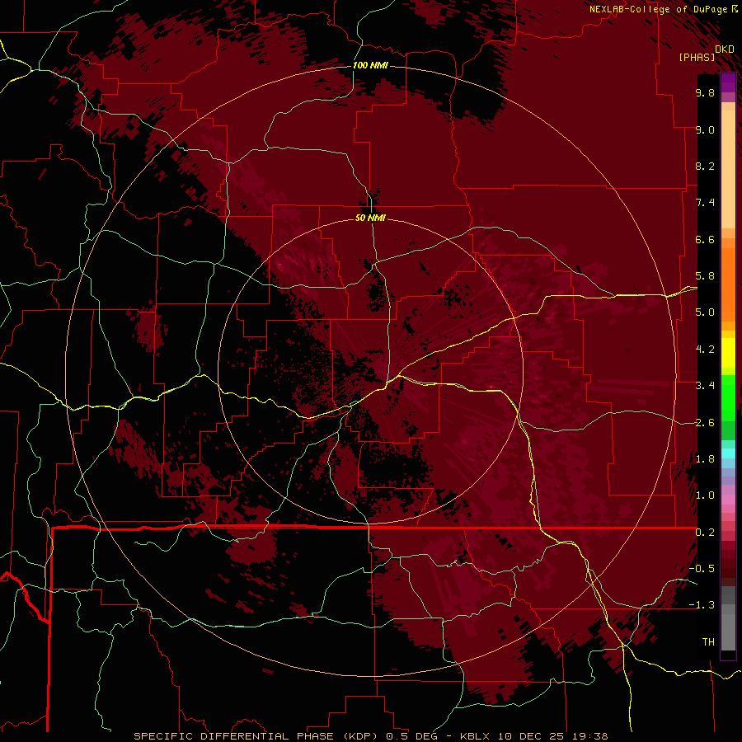This screenshot has width=742, height=742.
Task: Click the -1.3 scale value
Action: click(x=702, y=605)
